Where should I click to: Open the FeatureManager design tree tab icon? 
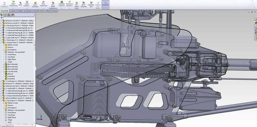coord(2,15)
